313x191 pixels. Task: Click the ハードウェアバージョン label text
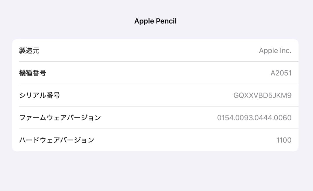pos(57,140)
